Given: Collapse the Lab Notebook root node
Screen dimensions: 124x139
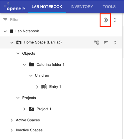Looking at the screenshot, I should [5, 31].
